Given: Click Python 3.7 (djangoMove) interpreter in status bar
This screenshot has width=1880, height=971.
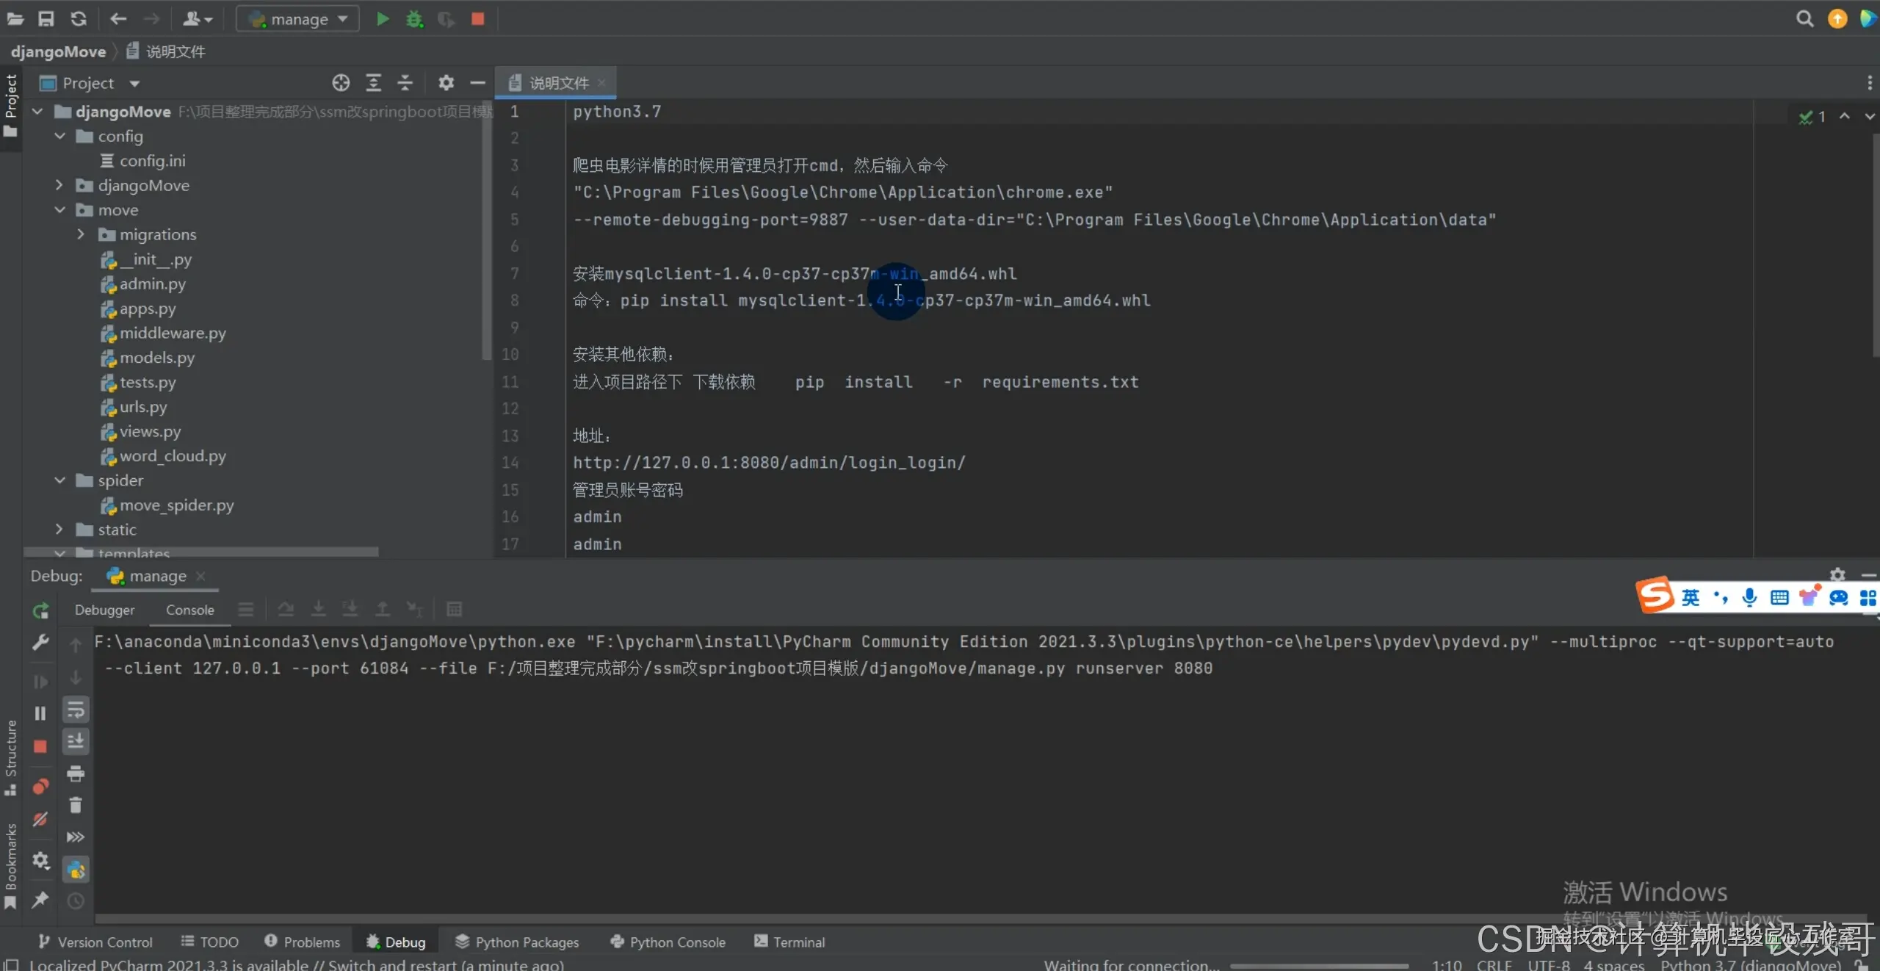Looking at the screenshot, I should coord(1751,965).
